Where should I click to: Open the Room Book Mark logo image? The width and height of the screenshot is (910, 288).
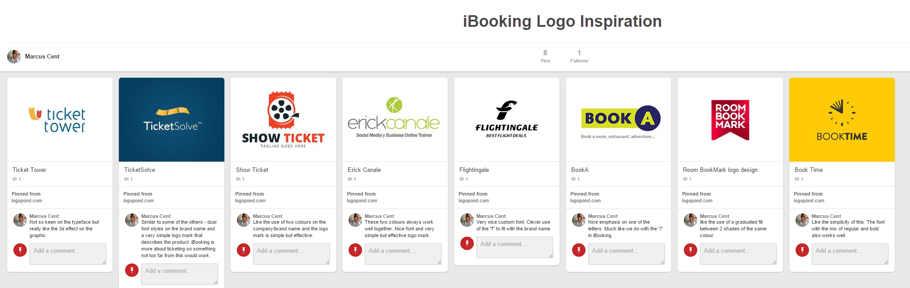tap(730, 120)
